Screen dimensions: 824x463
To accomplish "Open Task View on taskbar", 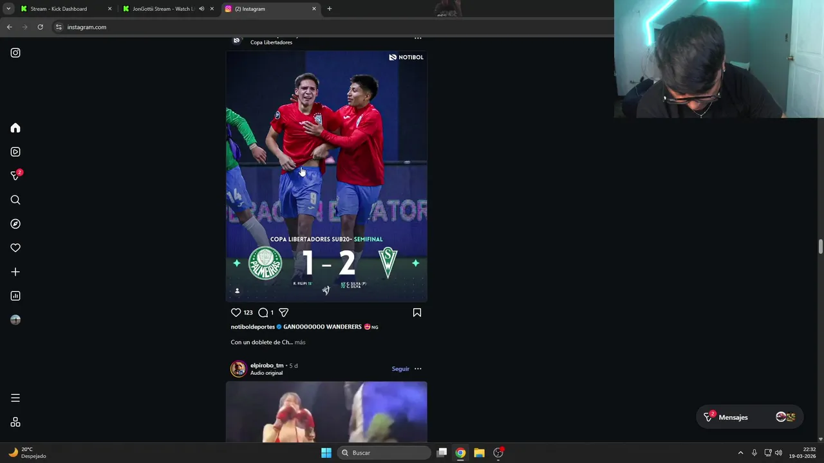I will tap(442, 453).
